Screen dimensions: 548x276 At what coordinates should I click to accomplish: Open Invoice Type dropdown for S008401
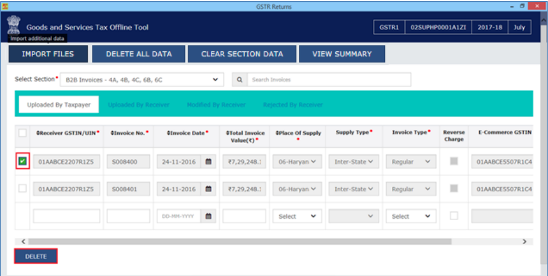point(411,189)
